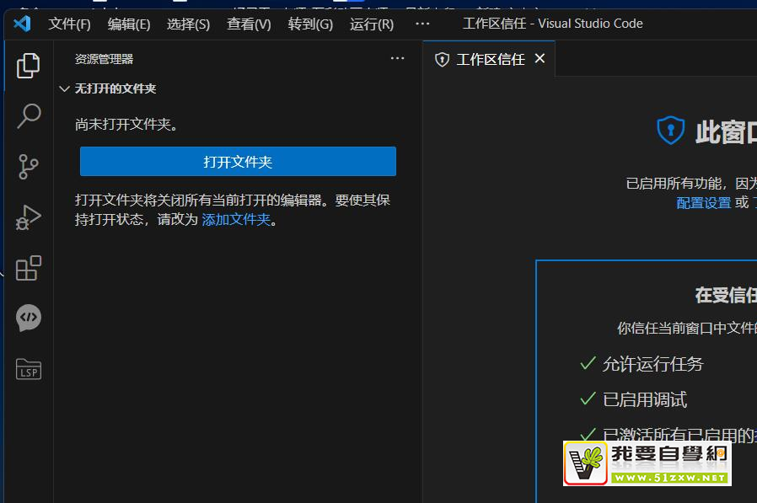Open the Source Control view icon
The height and width of the screenshot is (503, 757).
(x=29, y=167)
